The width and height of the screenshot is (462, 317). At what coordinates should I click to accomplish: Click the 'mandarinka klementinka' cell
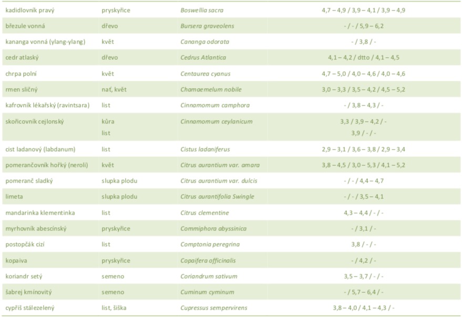40,213
